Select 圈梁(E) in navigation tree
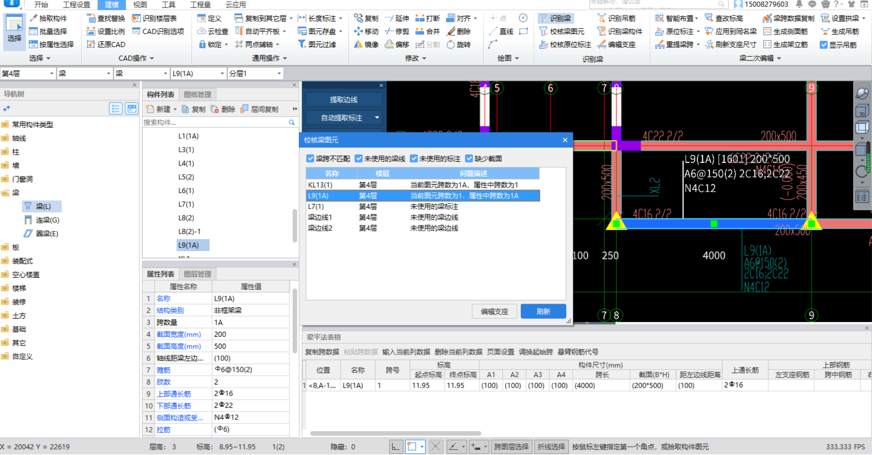The height and width of the screenshot is (455, 872). (x=41, y=234)
